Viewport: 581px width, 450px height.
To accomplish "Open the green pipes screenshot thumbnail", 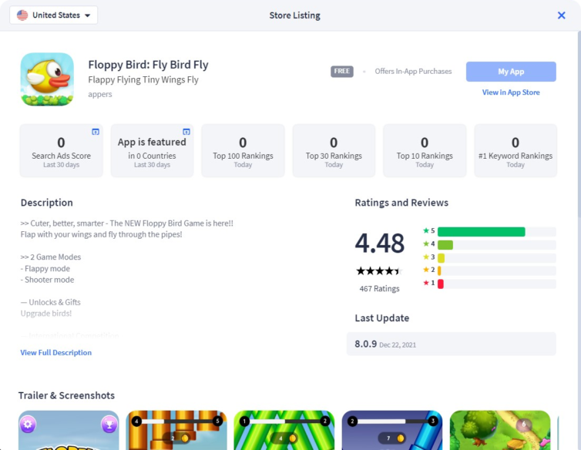I will (x=284, y=430).
